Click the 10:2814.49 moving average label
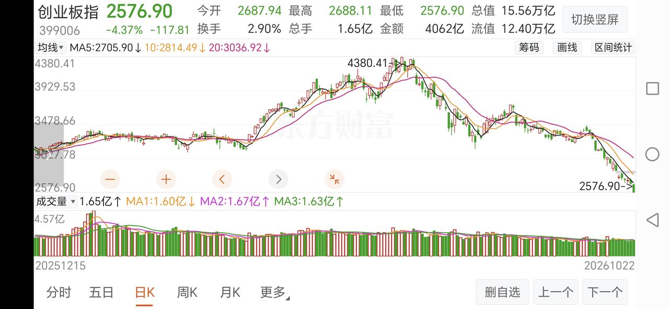This screenshot has width=669, height=309. (x=175, y=48)
